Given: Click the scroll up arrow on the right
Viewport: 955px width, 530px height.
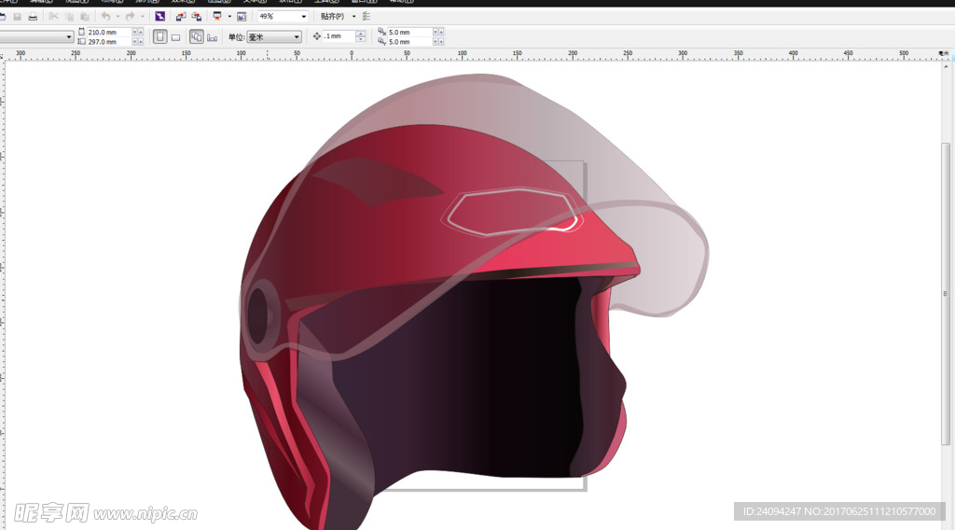Looking at the screenshot, I should tap(946, 65).
